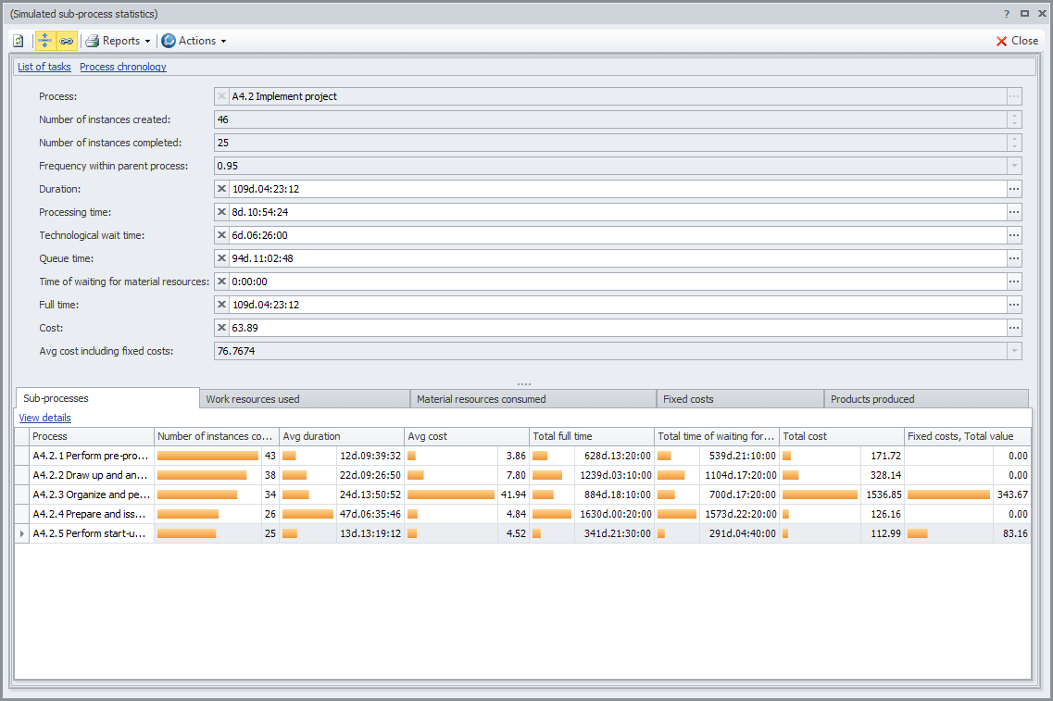Open the Reports dropdown menu
Viewport: 1053px width, 701px height.
click(x=118, y=41)
